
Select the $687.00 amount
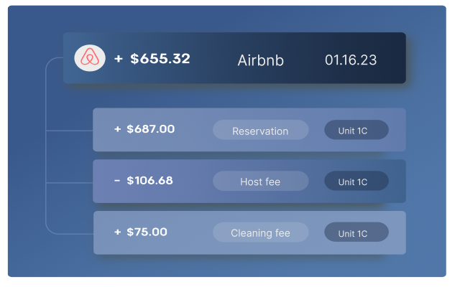150,129
